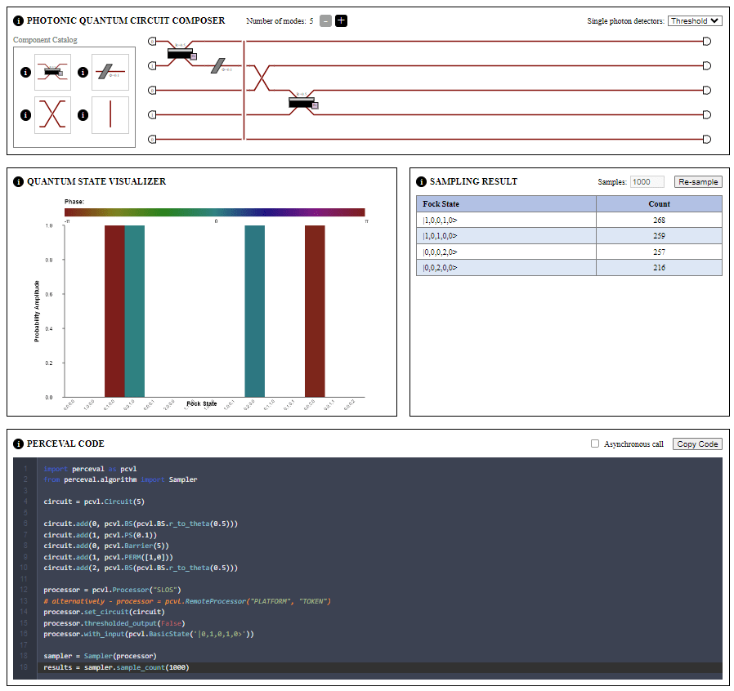The width and height of the screenshot is (734, 691).
Task: Toggle the input photon on the top mode
Action: tap(152, 41)
